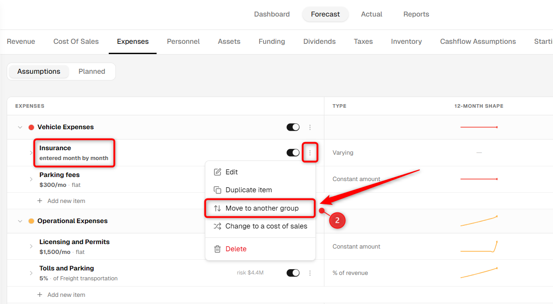Expand the Licensing and Permits row

click(31, 246)
